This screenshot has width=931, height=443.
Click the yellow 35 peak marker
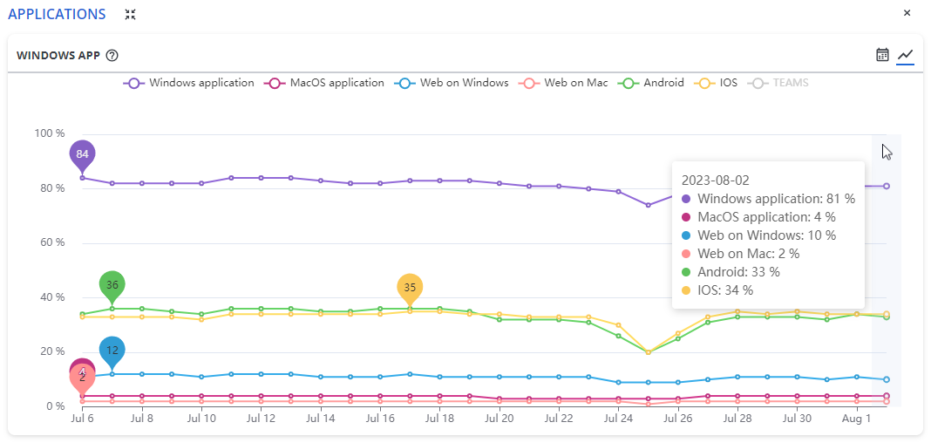point(410,288)
